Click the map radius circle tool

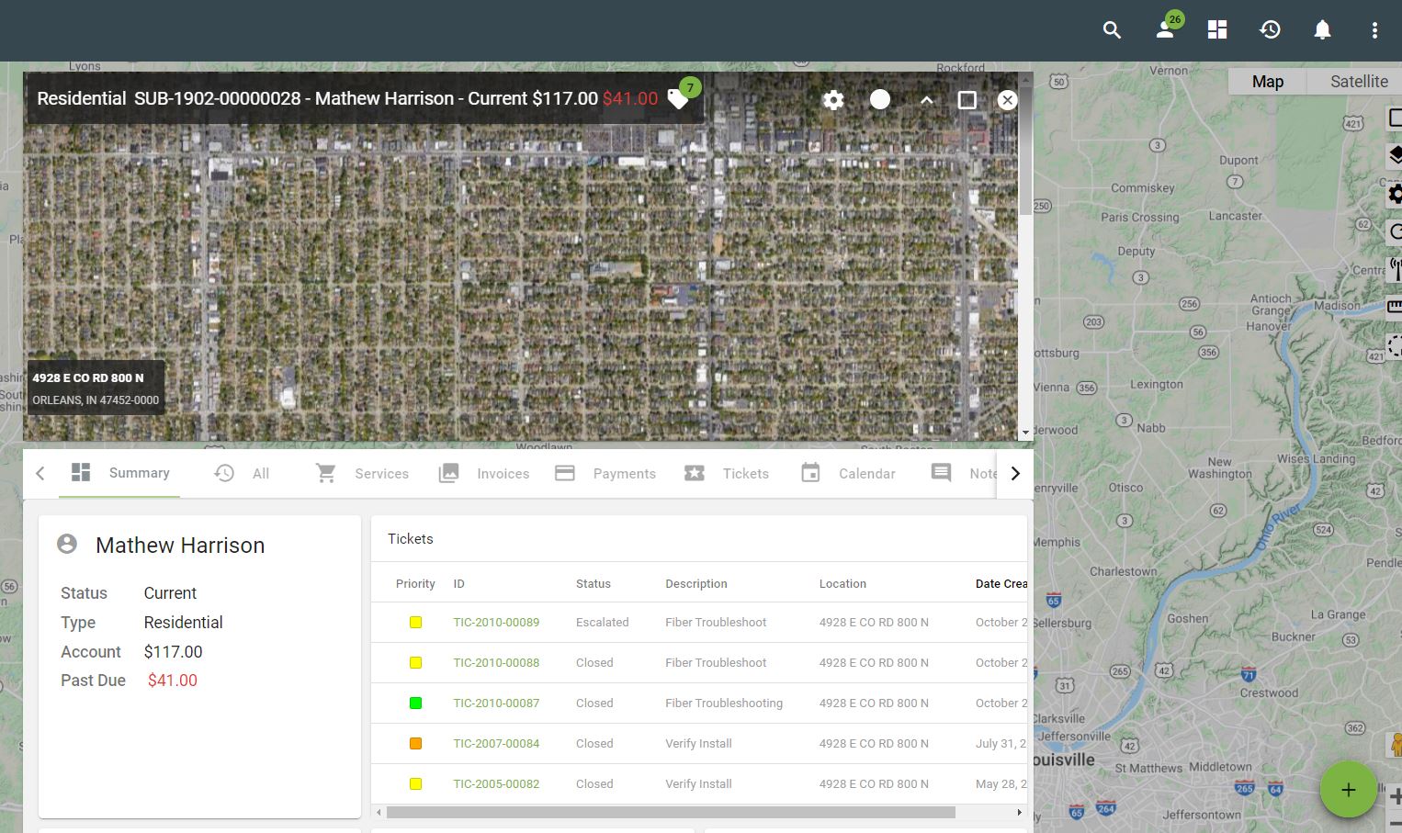point(1395,231)
